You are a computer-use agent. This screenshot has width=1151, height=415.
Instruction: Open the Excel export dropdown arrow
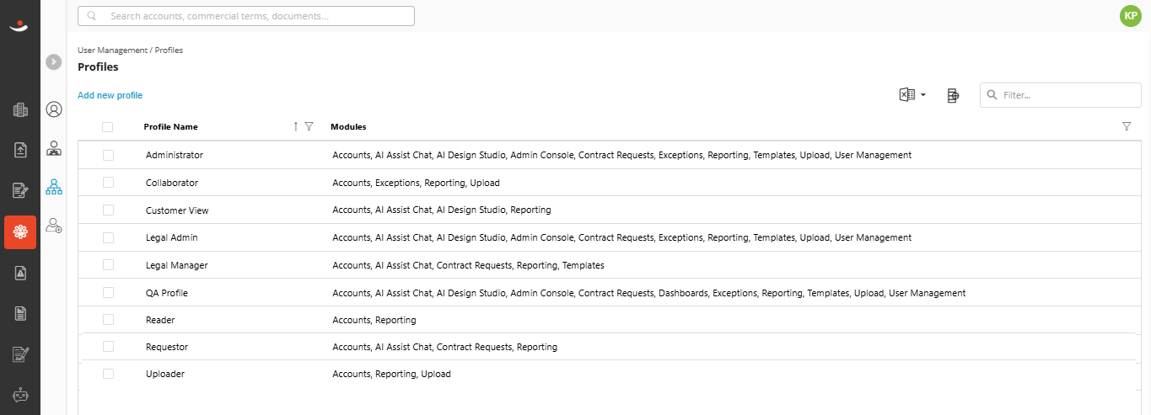(923, 95)
